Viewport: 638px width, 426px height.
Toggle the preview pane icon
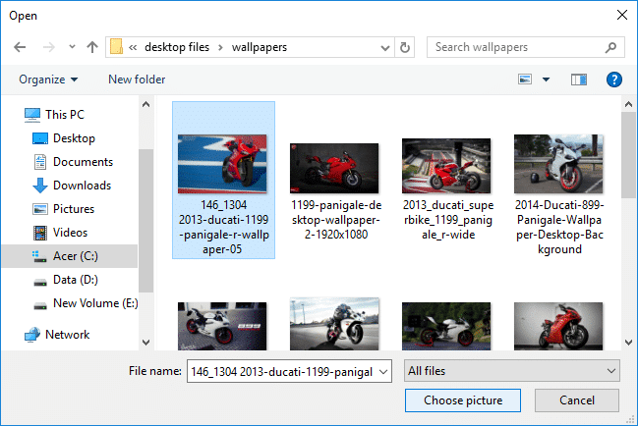click(579, 80)
